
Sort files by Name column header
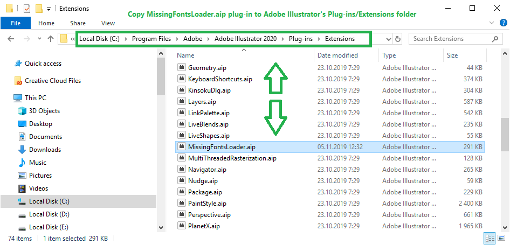point(185,55)
